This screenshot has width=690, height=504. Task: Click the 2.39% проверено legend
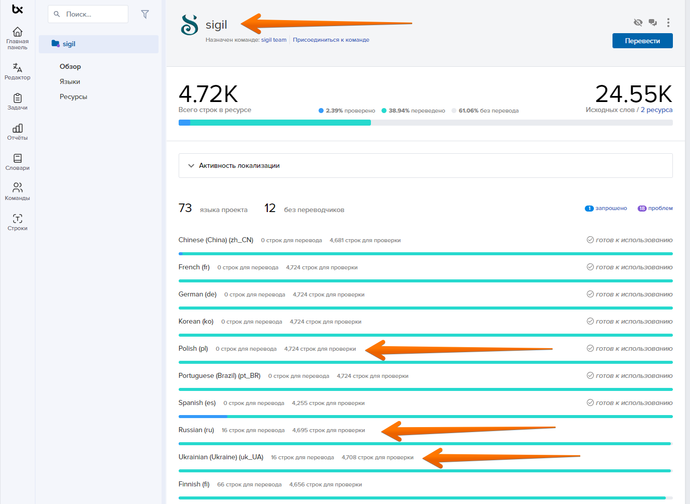347,111
